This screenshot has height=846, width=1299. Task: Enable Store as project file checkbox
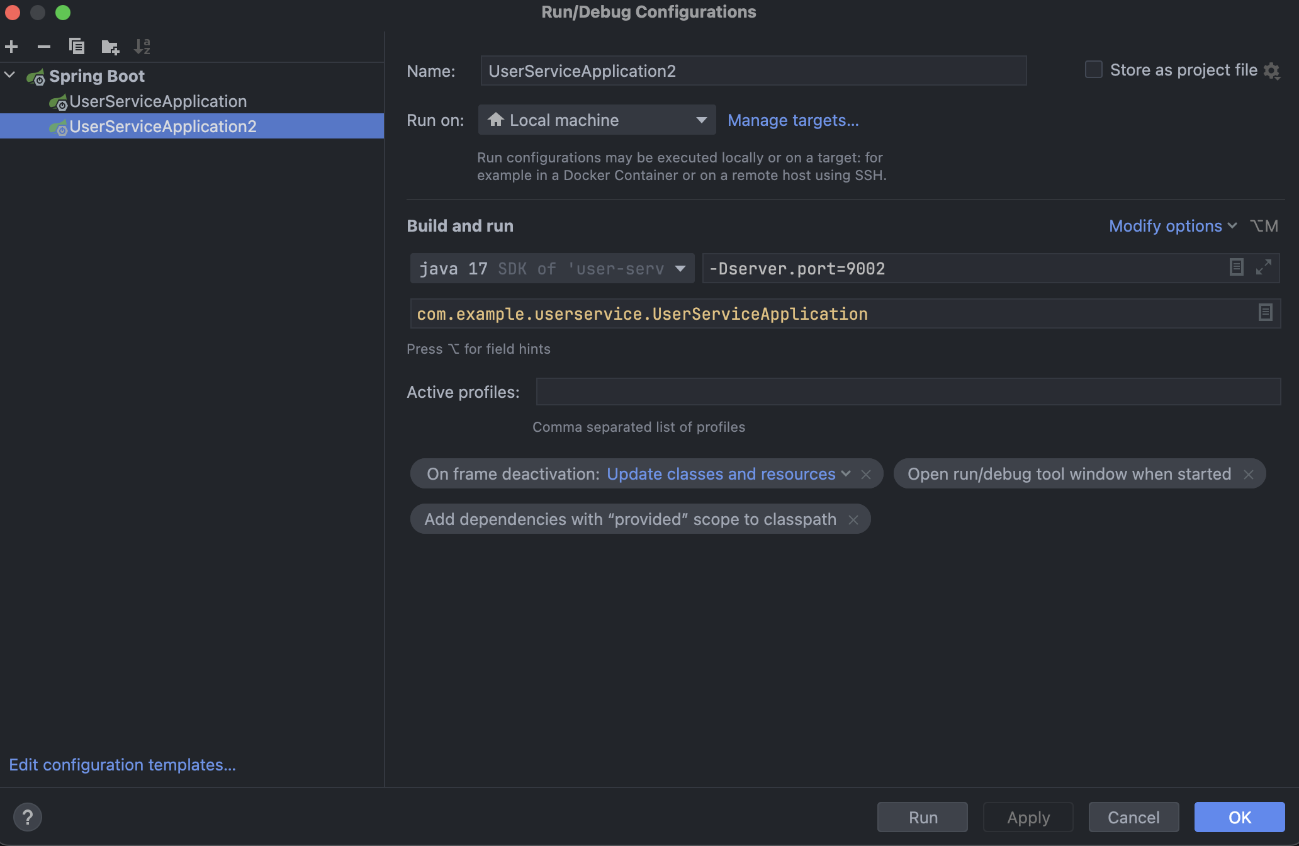click(x=1094, y=70)
